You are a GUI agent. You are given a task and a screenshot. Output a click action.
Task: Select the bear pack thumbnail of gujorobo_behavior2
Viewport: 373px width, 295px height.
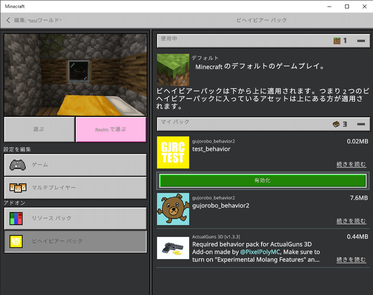(x=173, y=209)
